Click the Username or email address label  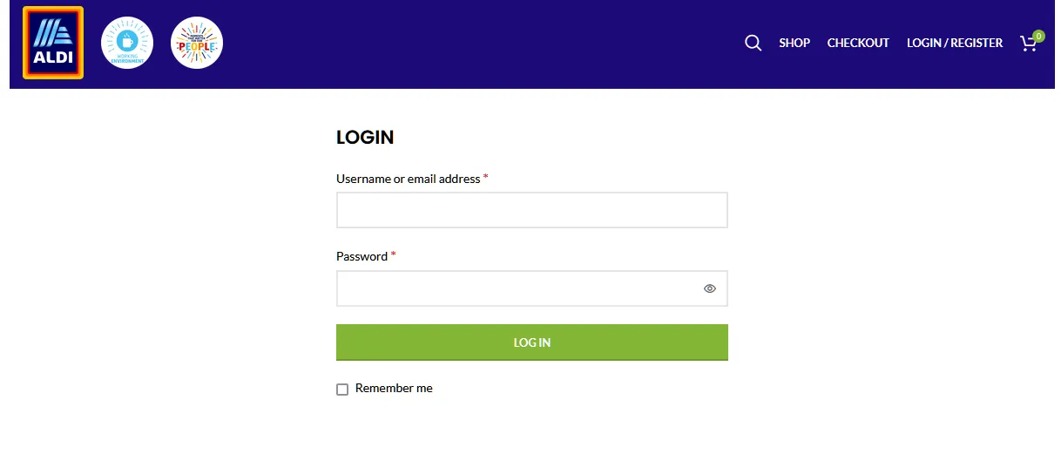[x=408, y=179]
